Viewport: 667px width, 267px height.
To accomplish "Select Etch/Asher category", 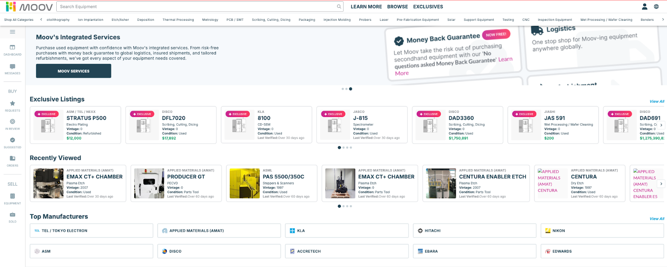I will tap(120, 20).
